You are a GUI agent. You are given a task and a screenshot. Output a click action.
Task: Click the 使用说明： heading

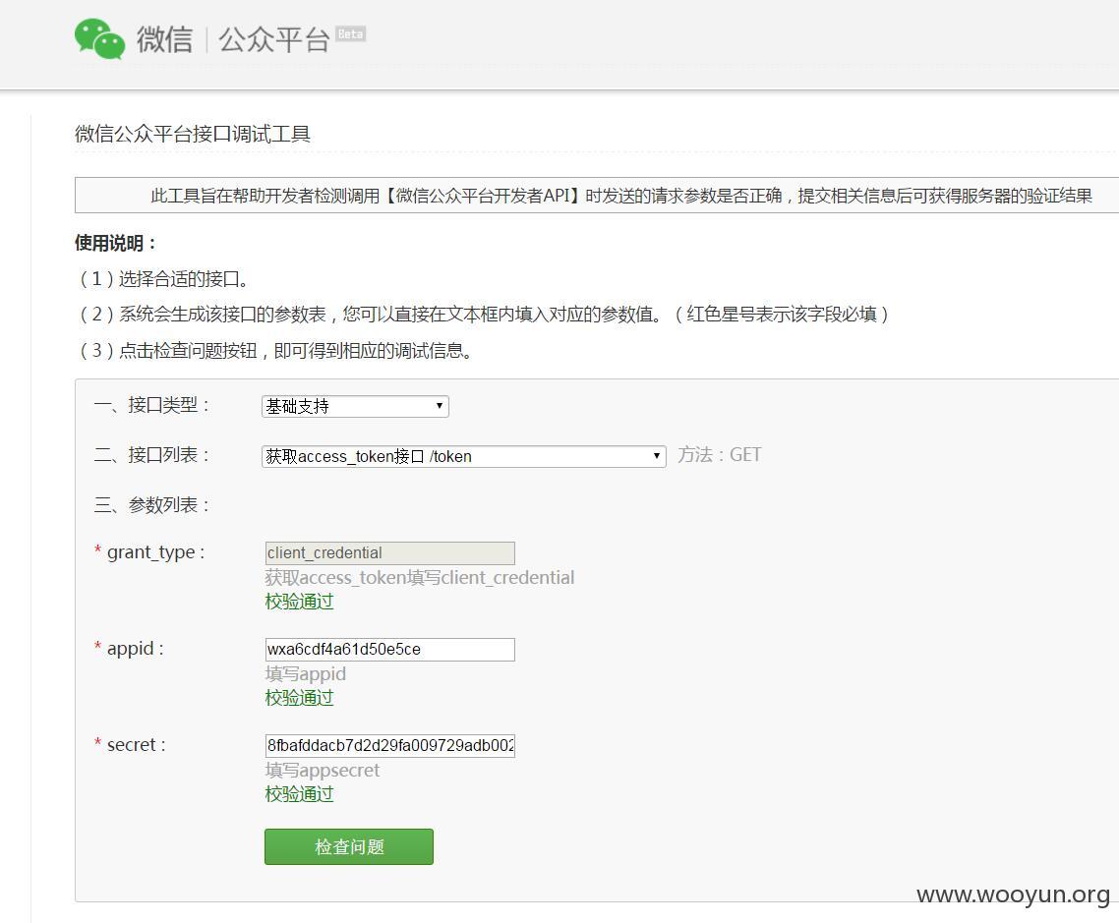(x=116, y=243)
